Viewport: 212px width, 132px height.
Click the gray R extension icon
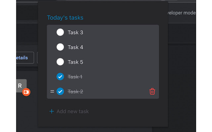coord(20,85)
